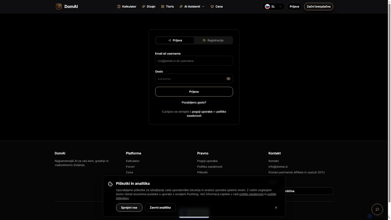Open footer Pogoji uporabe link

(x=207, y=161)
